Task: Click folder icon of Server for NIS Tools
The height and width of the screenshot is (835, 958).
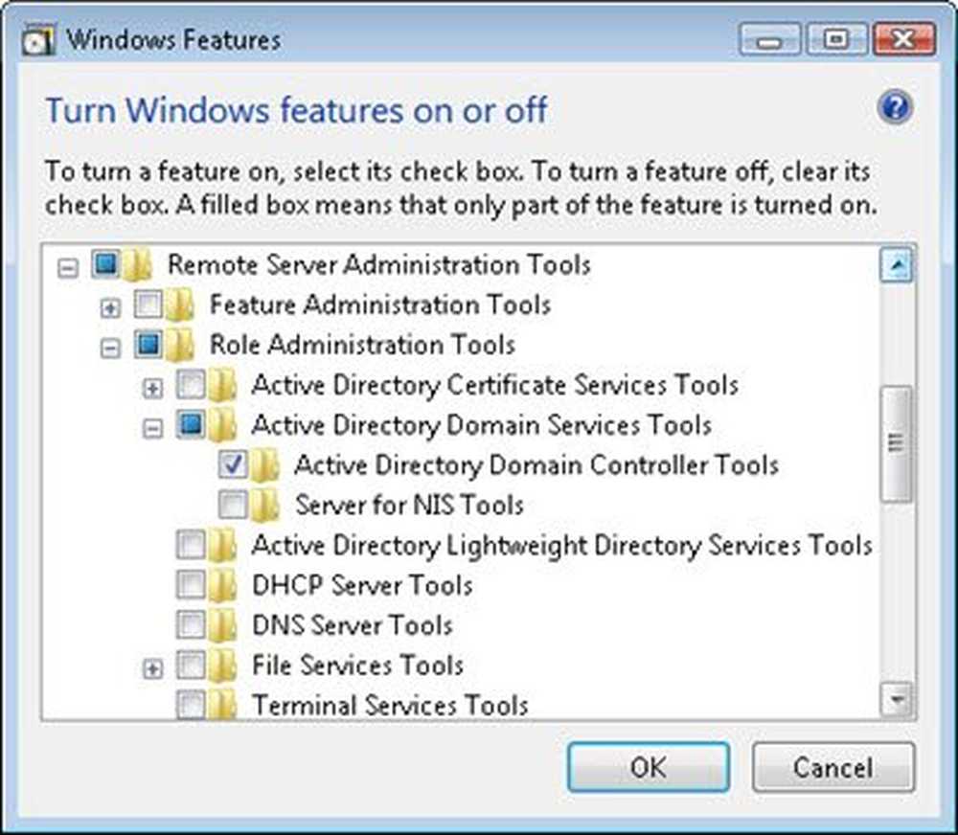Action: tap(264, 506)
